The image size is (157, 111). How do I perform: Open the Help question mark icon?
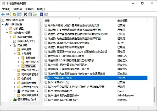[x=41, y=14]
